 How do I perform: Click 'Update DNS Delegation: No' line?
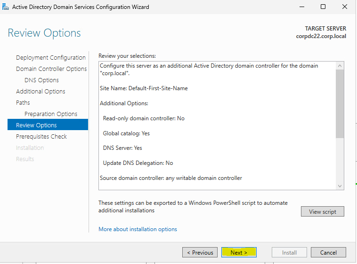tap(138, 163)
